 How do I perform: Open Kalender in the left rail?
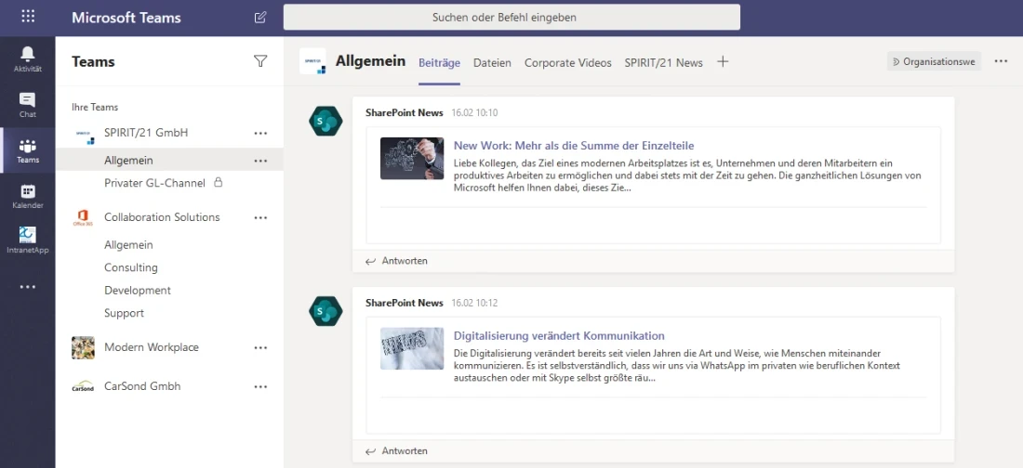pos(27,196)
